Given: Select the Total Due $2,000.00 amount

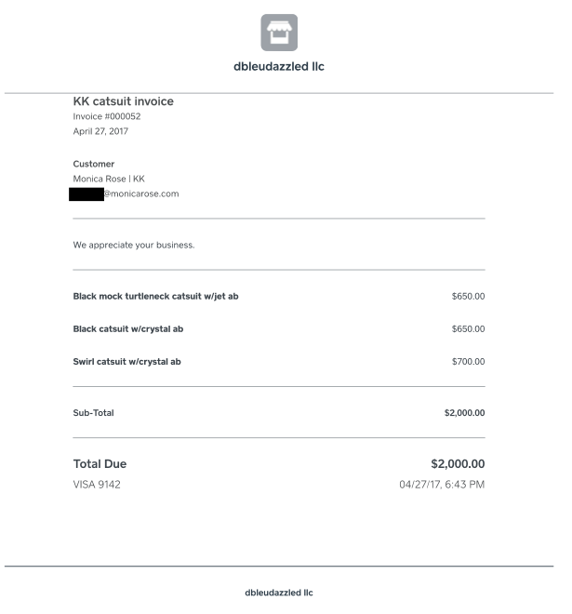Looking at the screenshot, I should (458, 464).
